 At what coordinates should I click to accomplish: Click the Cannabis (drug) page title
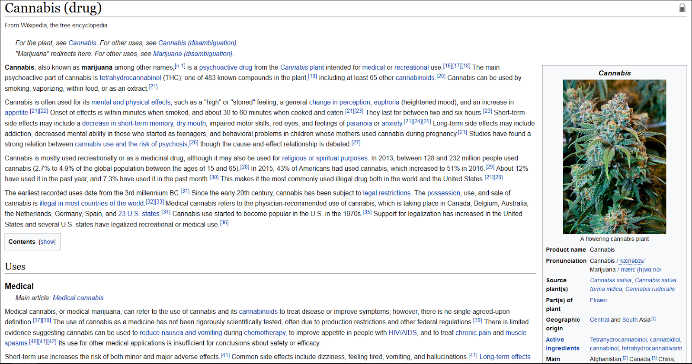click(53, 8)
